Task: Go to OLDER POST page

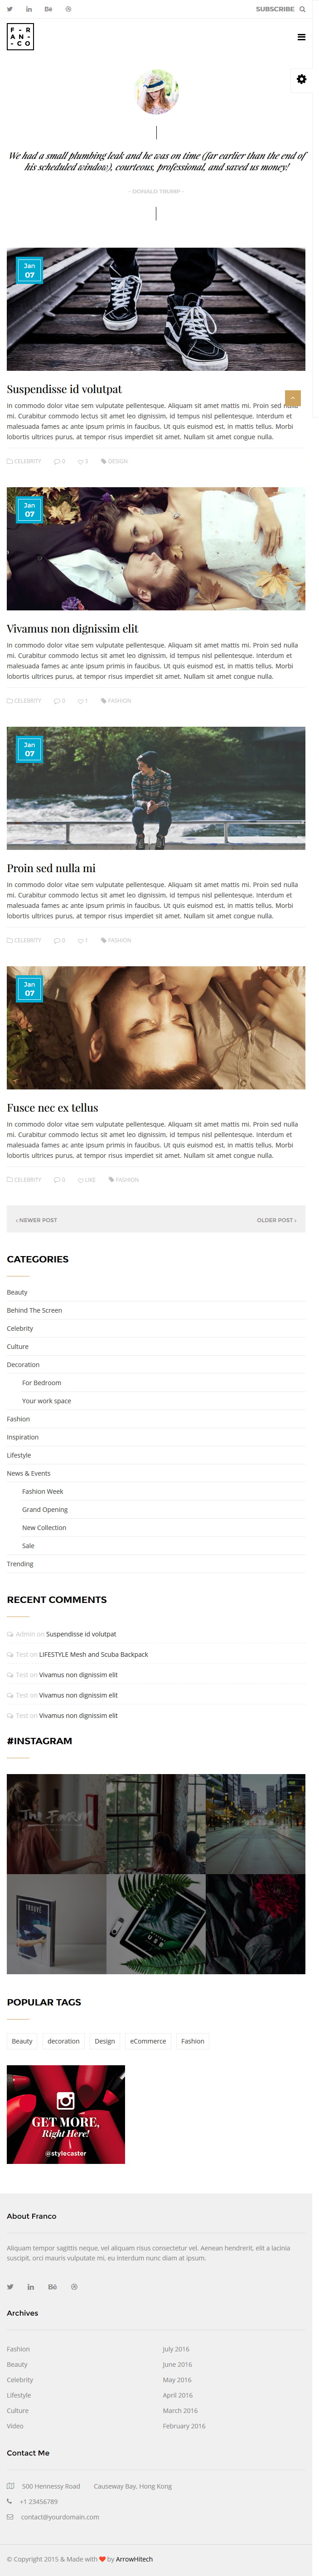Action: click(x=276, y=1220)
